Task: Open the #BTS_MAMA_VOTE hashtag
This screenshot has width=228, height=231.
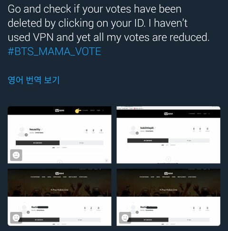Action: (55, 51)
